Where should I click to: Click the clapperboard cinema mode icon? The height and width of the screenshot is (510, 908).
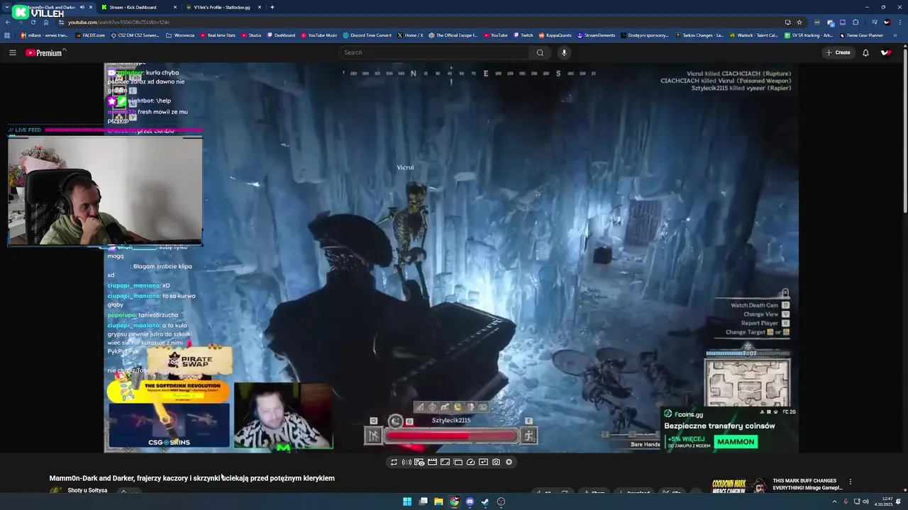432,462
